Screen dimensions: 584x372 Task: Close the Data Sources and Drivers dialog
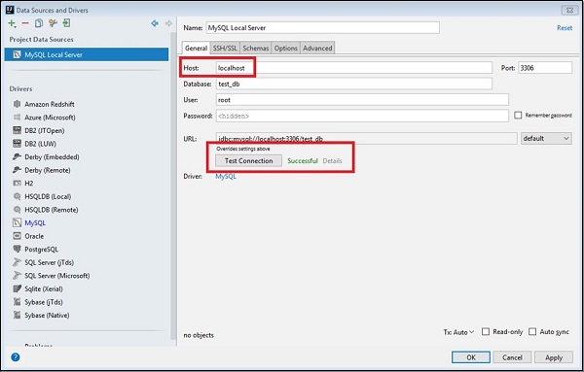tap(569, 10)
